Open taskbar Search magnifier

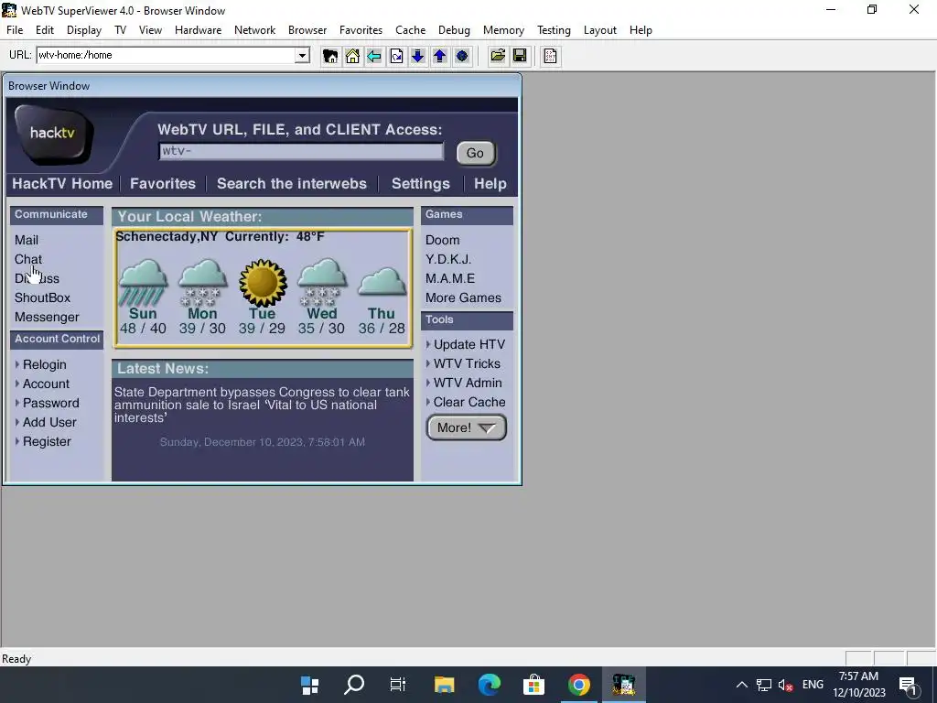point(354,685)
